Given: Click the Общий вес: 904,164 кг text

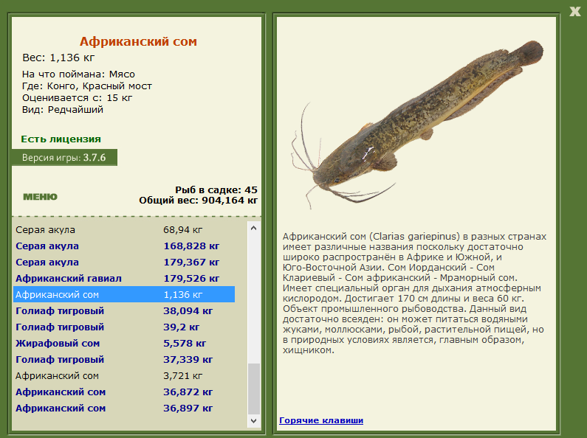Looking at the screenshot, I should coord(198,201).
